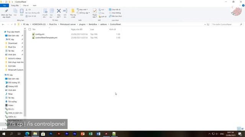Open Thuộc tính properties

(x=95, y=13)
